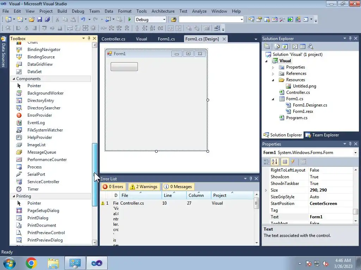
Task: Select Untitled.png in Solution Explorer
Action: 304,86
